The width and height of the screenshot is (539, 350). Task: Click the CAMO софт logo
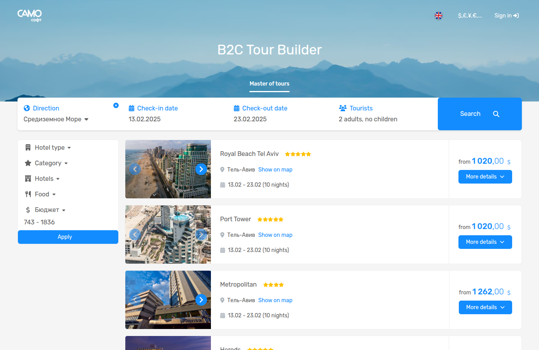[x=30, y=16]
